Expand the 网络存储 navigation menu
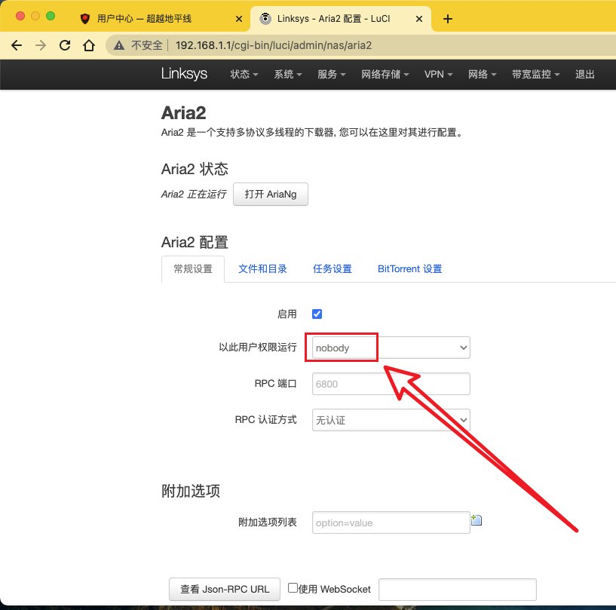This screenshot has height=610, width=616. tap(385, 74)
